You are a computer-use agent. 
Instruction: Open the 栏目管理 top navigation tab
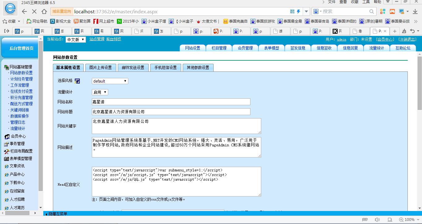(x=219, y=48)
